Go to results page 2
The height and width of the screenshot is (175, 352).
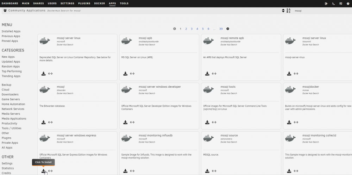[x=186, y=29]
